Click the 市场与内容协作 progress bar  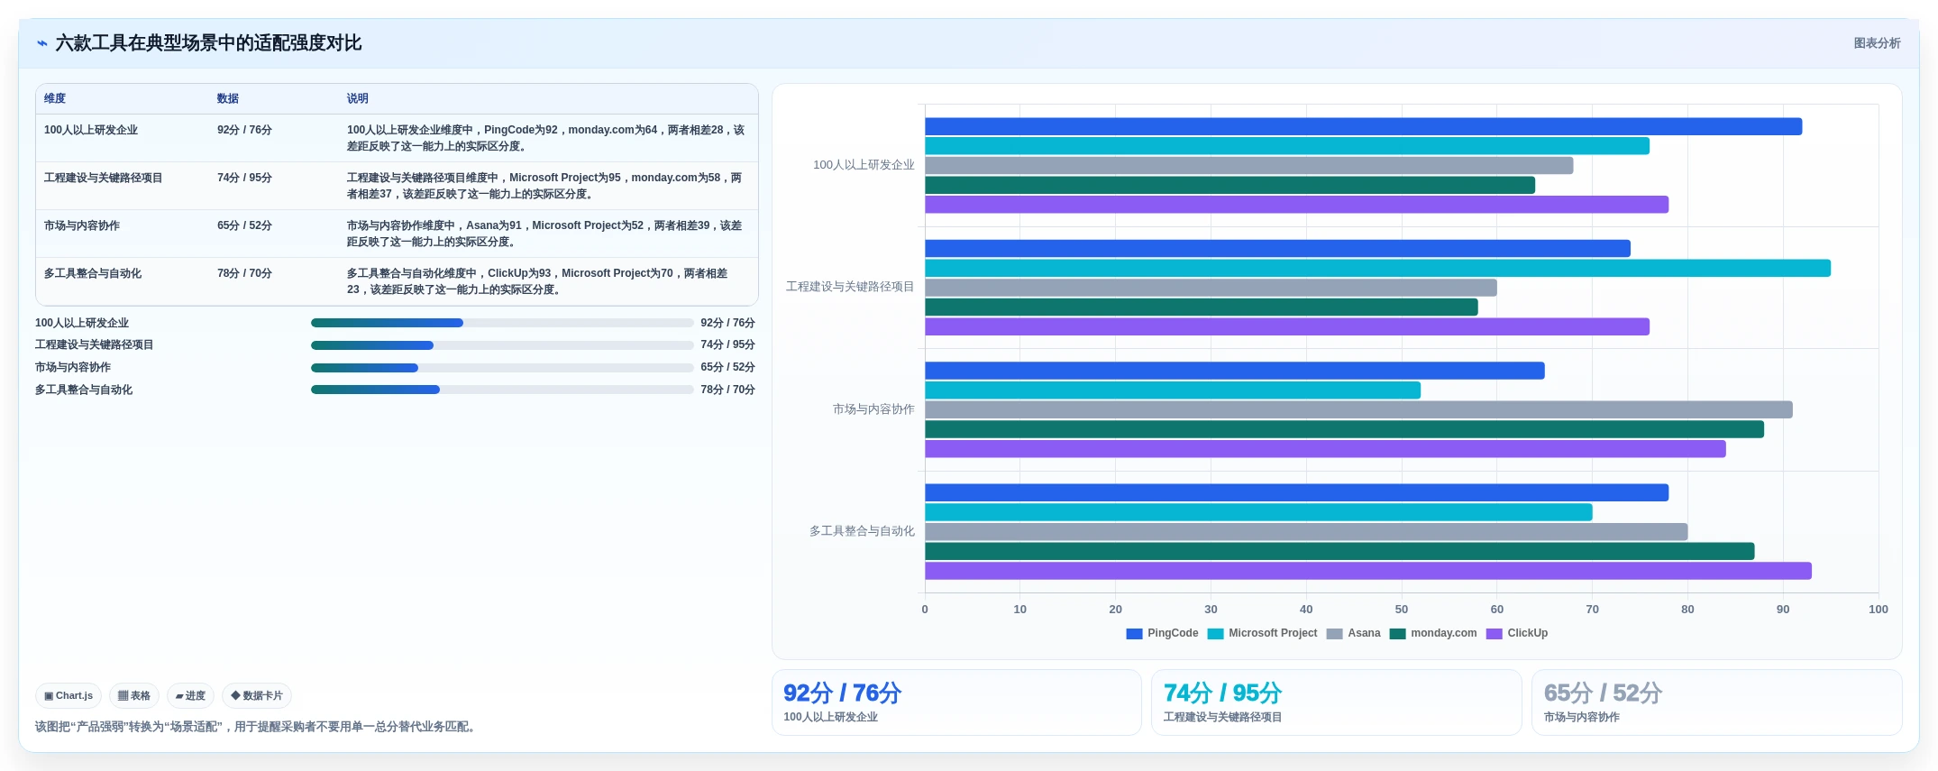[x=502, y=368]
